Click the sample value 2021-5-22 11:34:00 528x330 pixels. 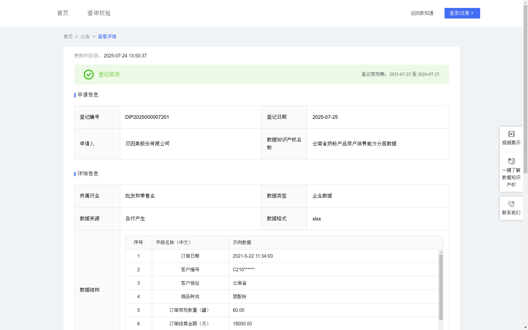click(253, 256)
